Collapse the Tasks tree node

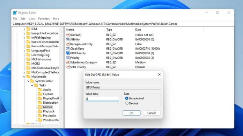point(32,85)
